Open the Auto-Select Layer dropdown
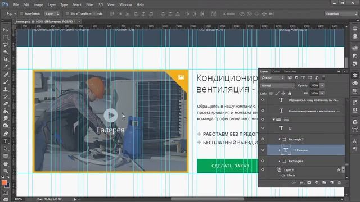Screen dimensions: 360x202 click(x=52, y=13)
